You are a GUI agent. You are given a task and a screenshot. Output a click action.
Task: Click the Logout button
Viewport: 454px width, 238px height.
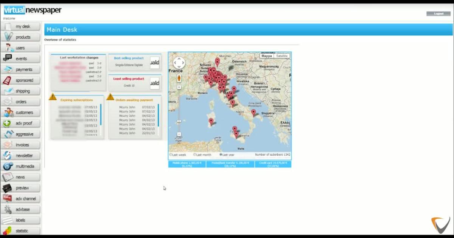click(438, 14)
